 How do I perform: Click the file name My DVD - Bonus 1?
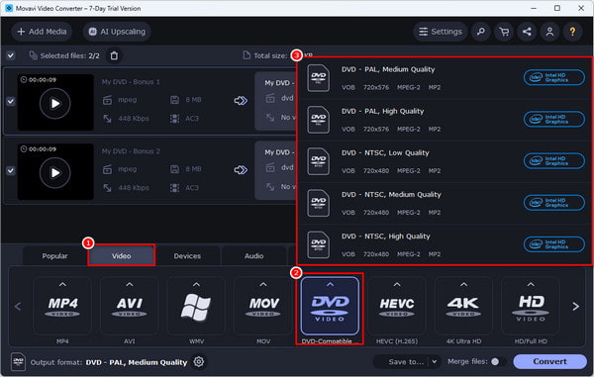(x=131, y=82)
